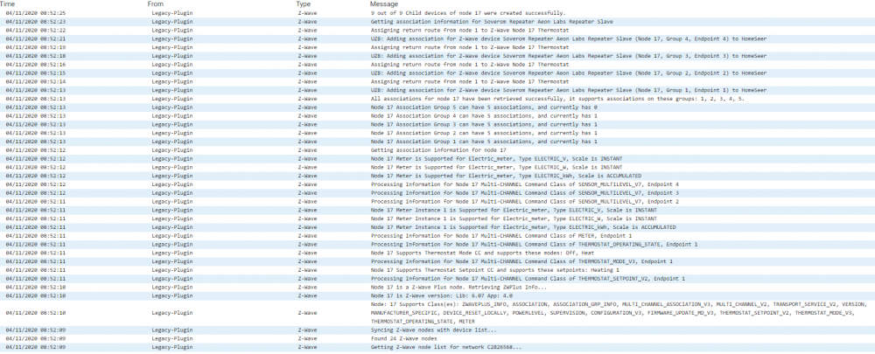Select the Type column header
The height and width of the screenshot is (354, 875).
(x=303, y=4)
